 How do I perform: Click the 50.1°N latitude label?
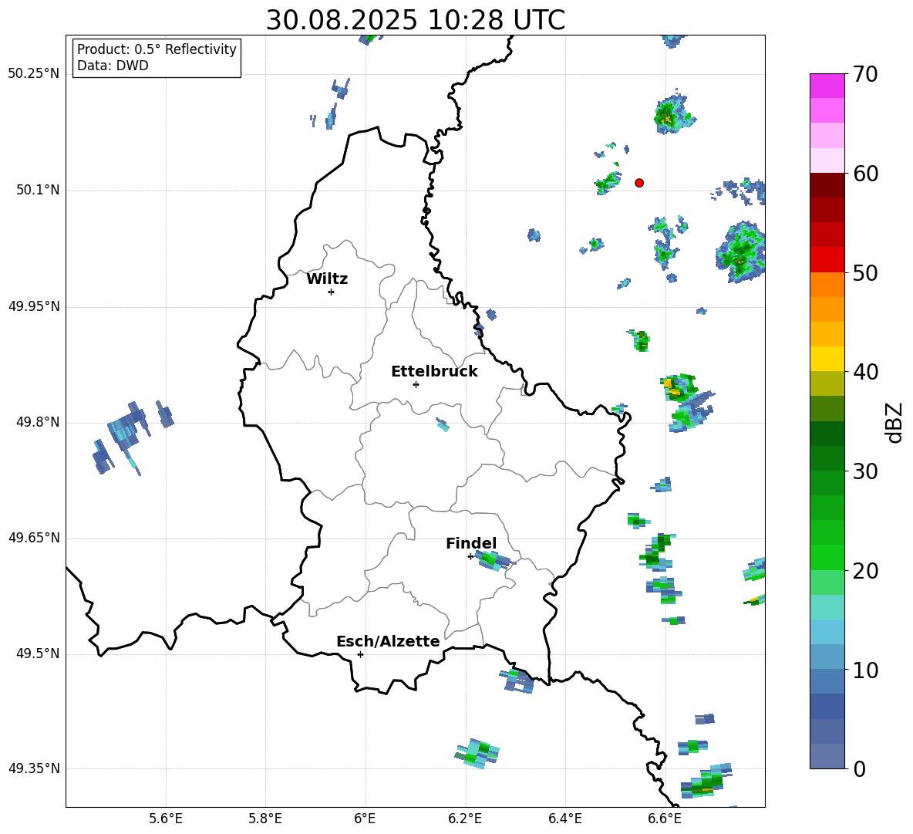38,190
